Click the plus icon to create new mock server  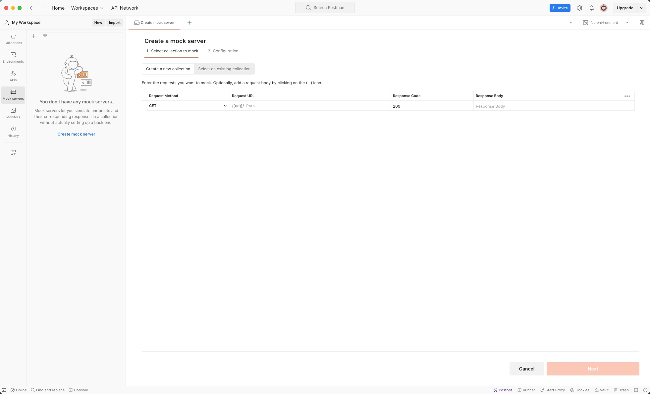[33, 36]
